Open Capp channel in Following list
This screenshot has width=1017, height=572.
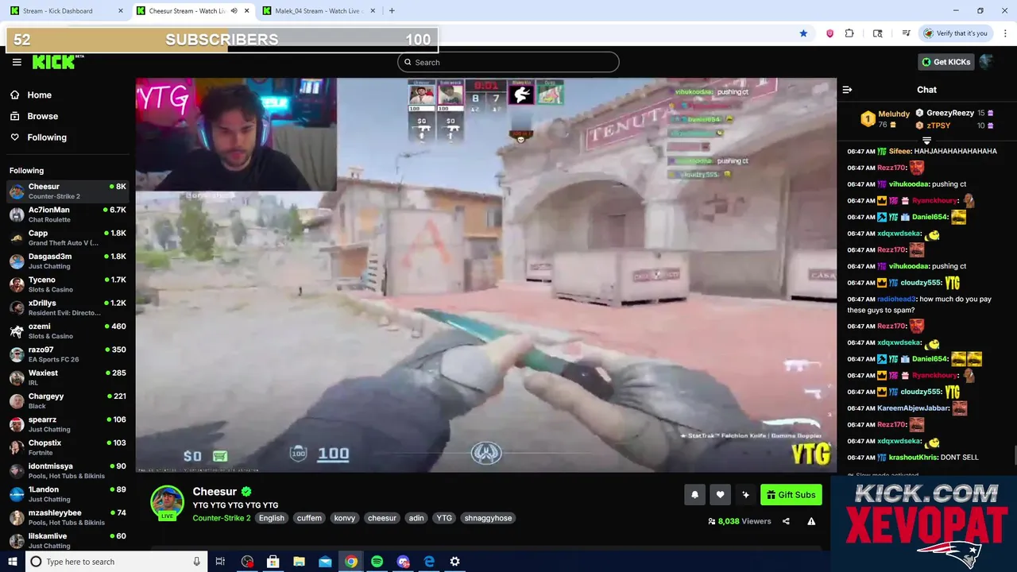point(68,238)
